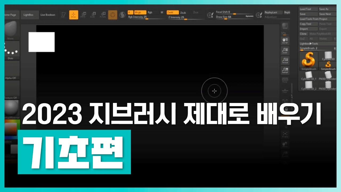Click the Clone button
Screen dimensions: 341x192
[303, 34]
